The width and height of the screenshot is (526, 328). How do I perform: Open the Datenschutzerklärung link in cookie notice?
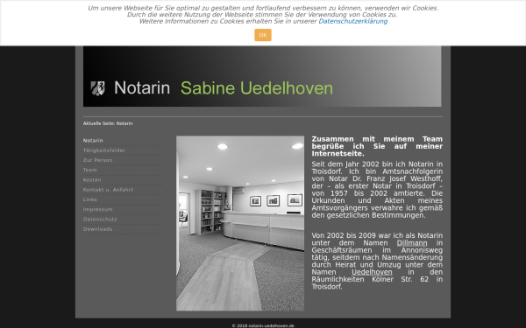[353, 21]
